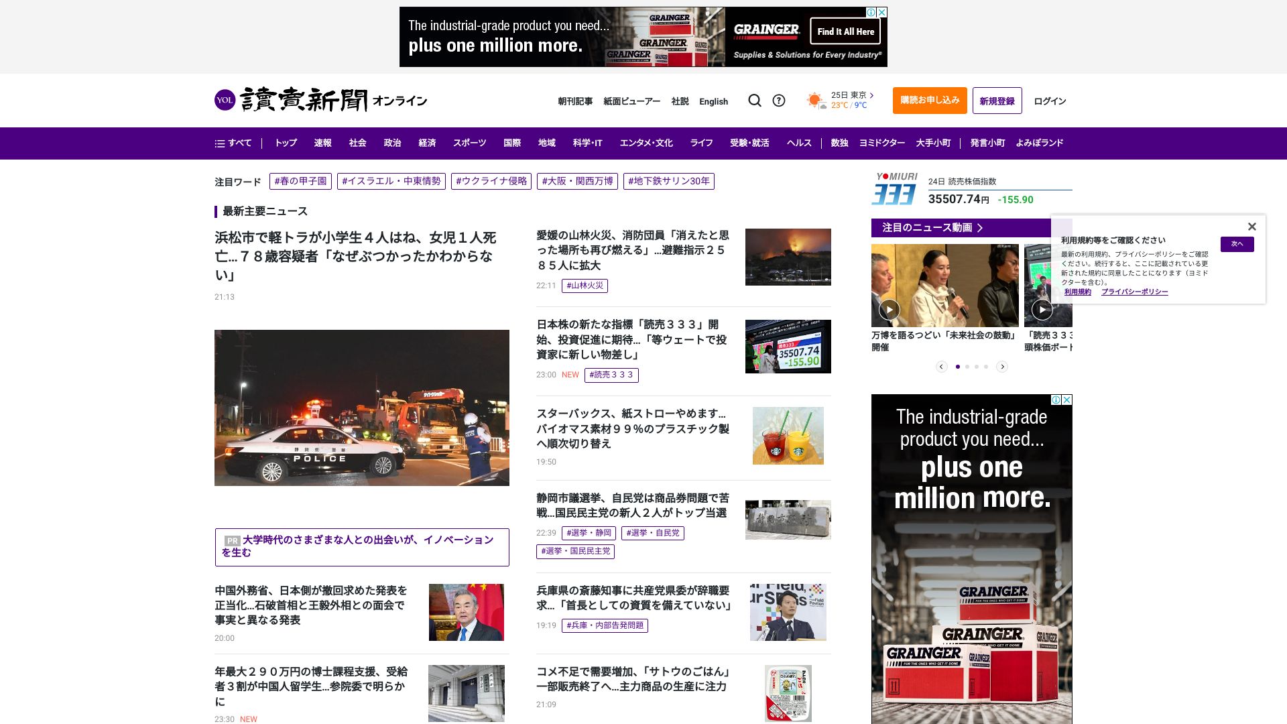Click the 購読お申し込み button
This screenshot has height=724, width=1287.
(x=929, y=101)
